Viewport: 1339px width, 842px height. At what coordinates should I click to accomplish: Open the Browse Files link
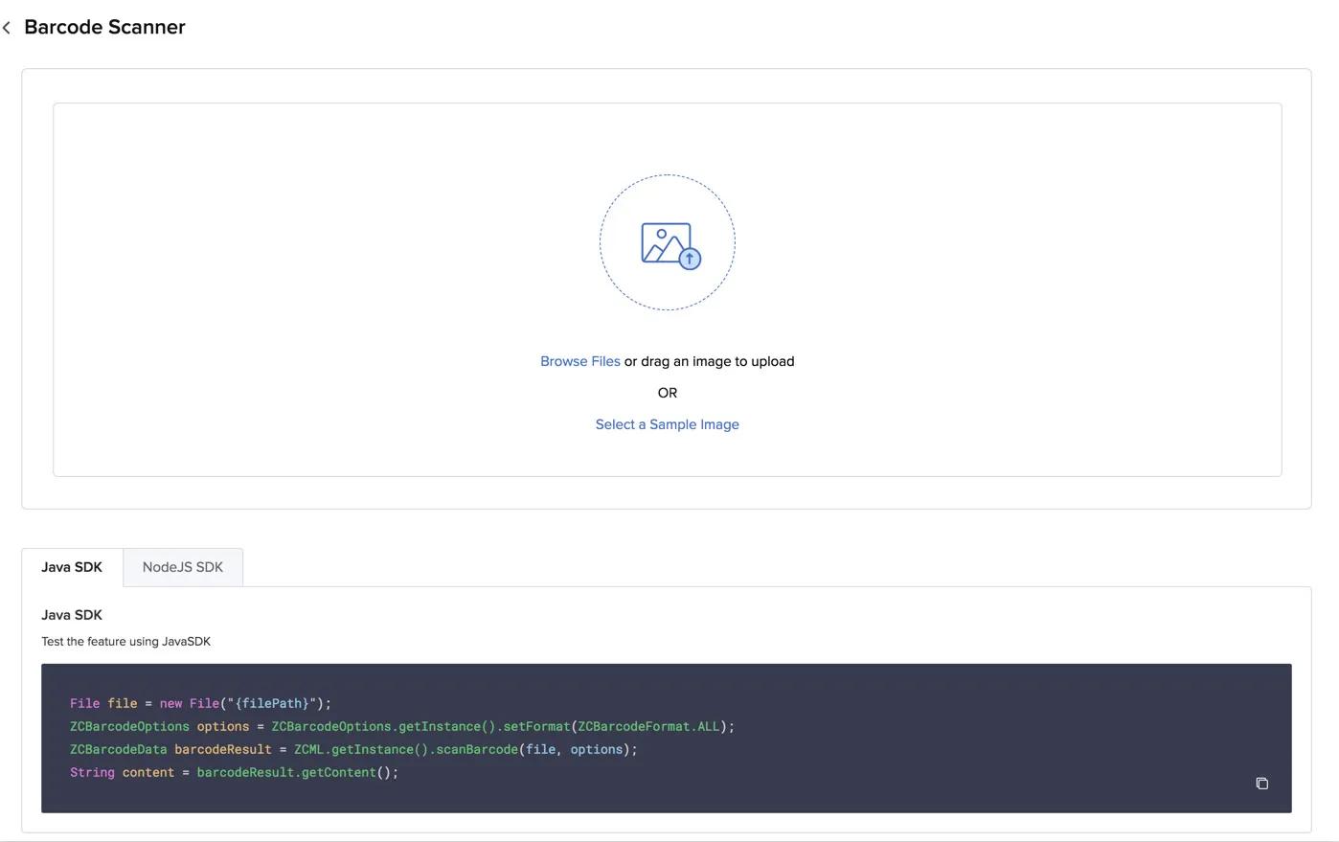coord(580,361)
